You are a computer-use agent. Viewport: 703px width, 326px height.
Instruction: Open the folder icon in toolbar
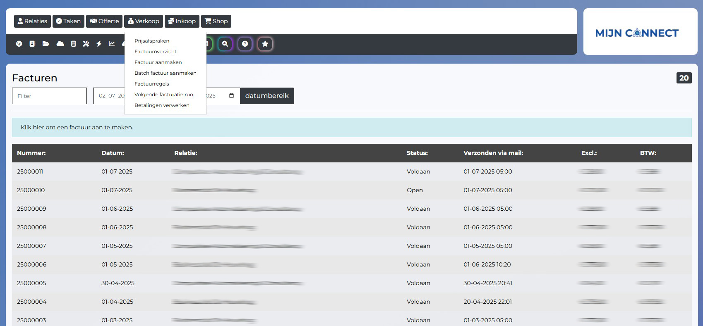[x=46, y=44]
